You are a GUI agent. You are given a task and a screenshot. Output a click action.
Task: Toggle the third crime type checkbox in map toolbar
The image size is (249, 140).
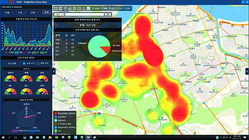click(x=110, y=8)
